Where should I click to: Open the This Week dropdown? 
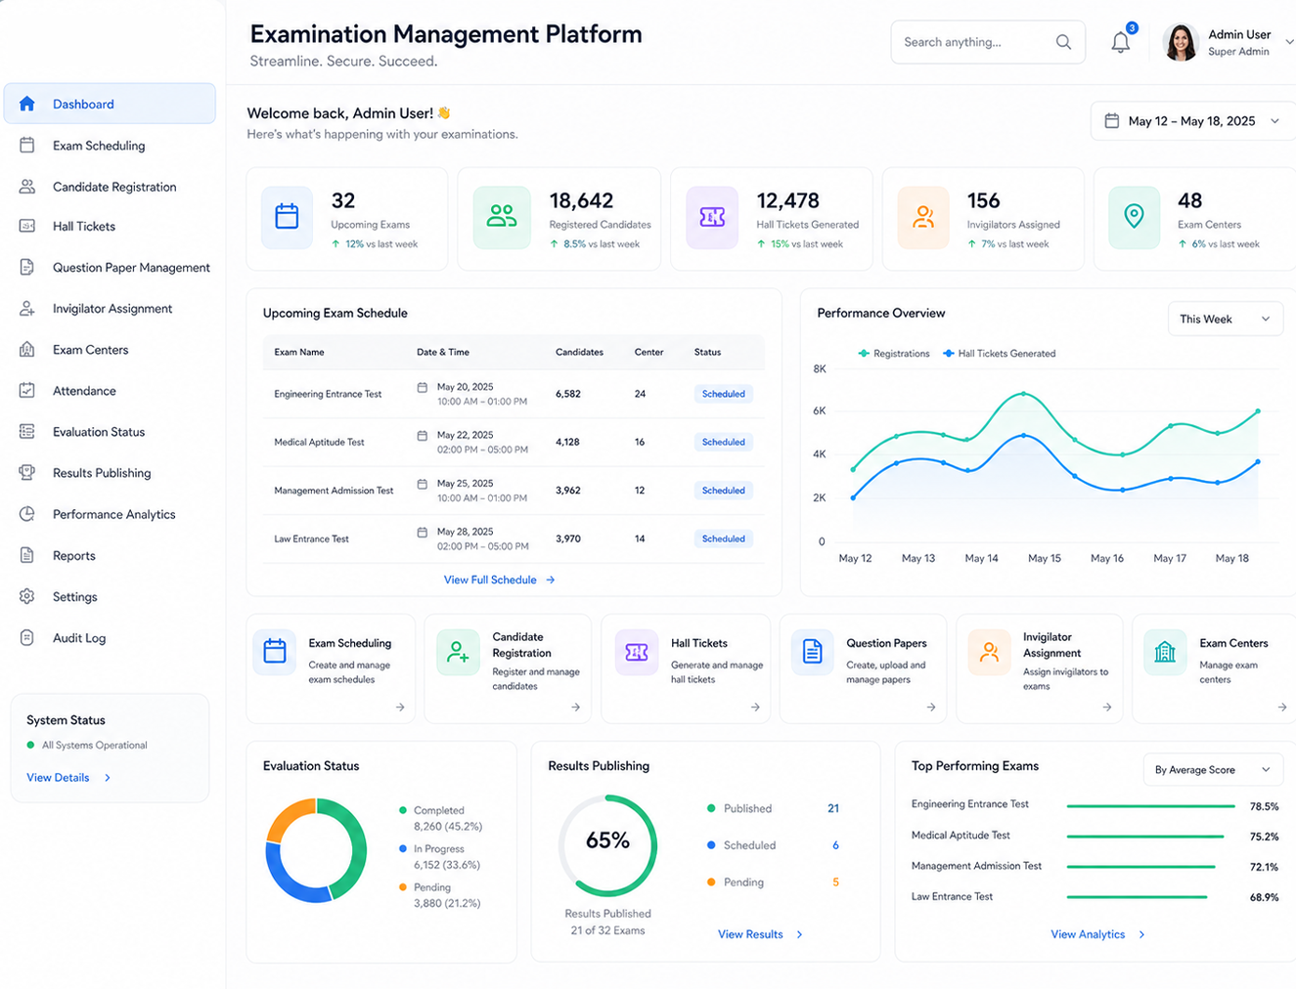point(1225,320)
